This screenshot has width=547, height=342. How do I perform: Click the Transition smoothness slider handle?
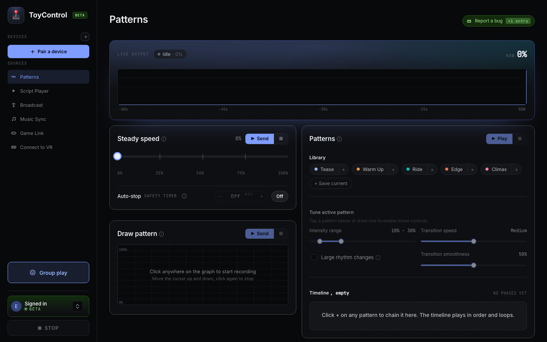(x=474, y=265)
